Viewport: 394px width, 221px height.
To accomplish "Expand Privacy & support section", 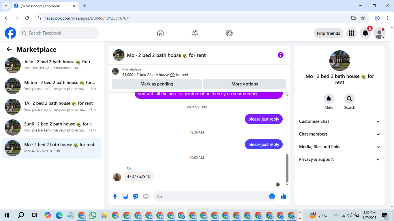I will click(x=340, y=159).
